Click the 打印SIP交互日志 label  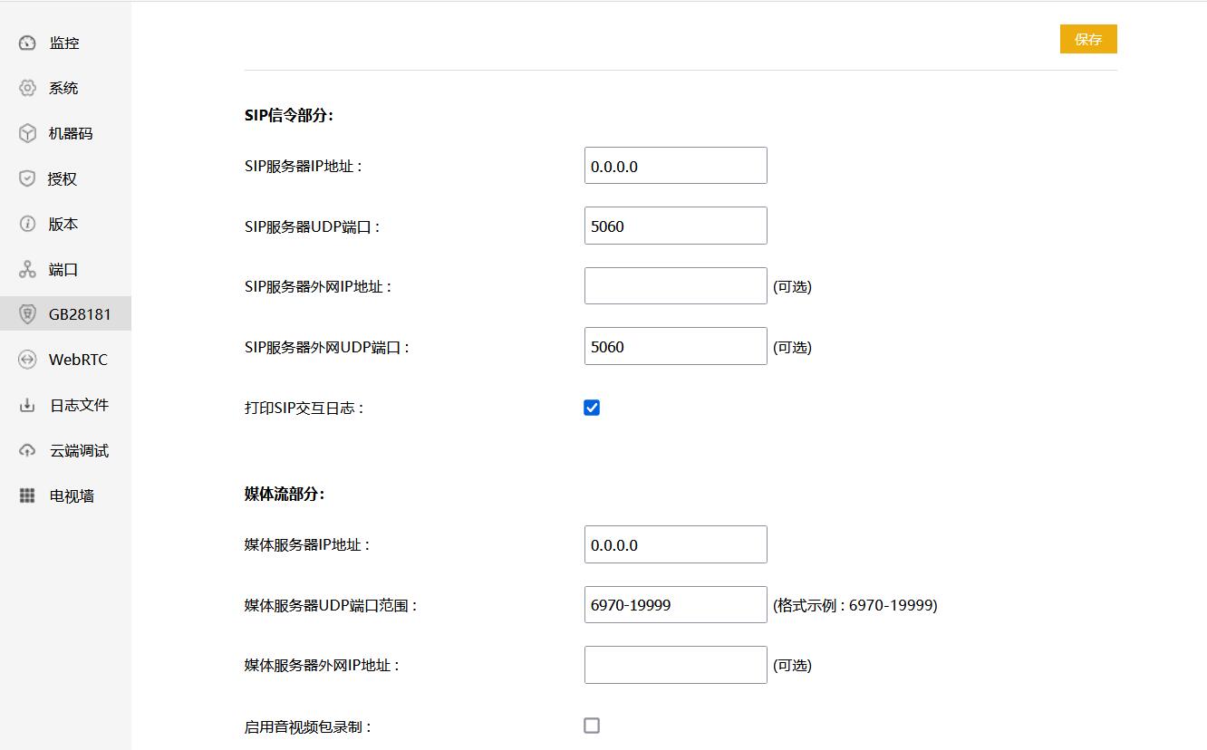tap(304, 408)
